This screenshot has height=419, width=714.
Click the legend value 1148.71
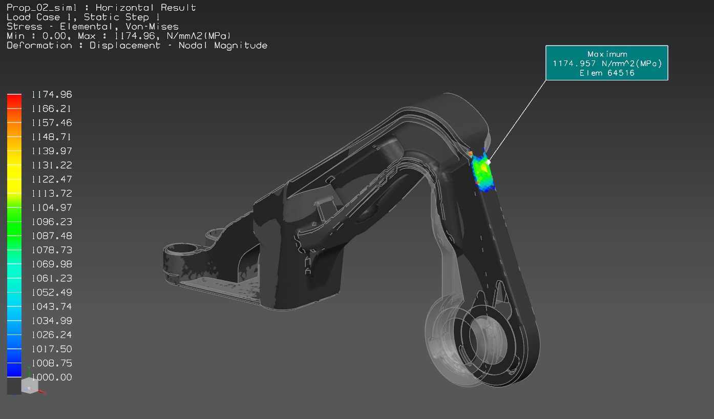(x=52, y=137)
